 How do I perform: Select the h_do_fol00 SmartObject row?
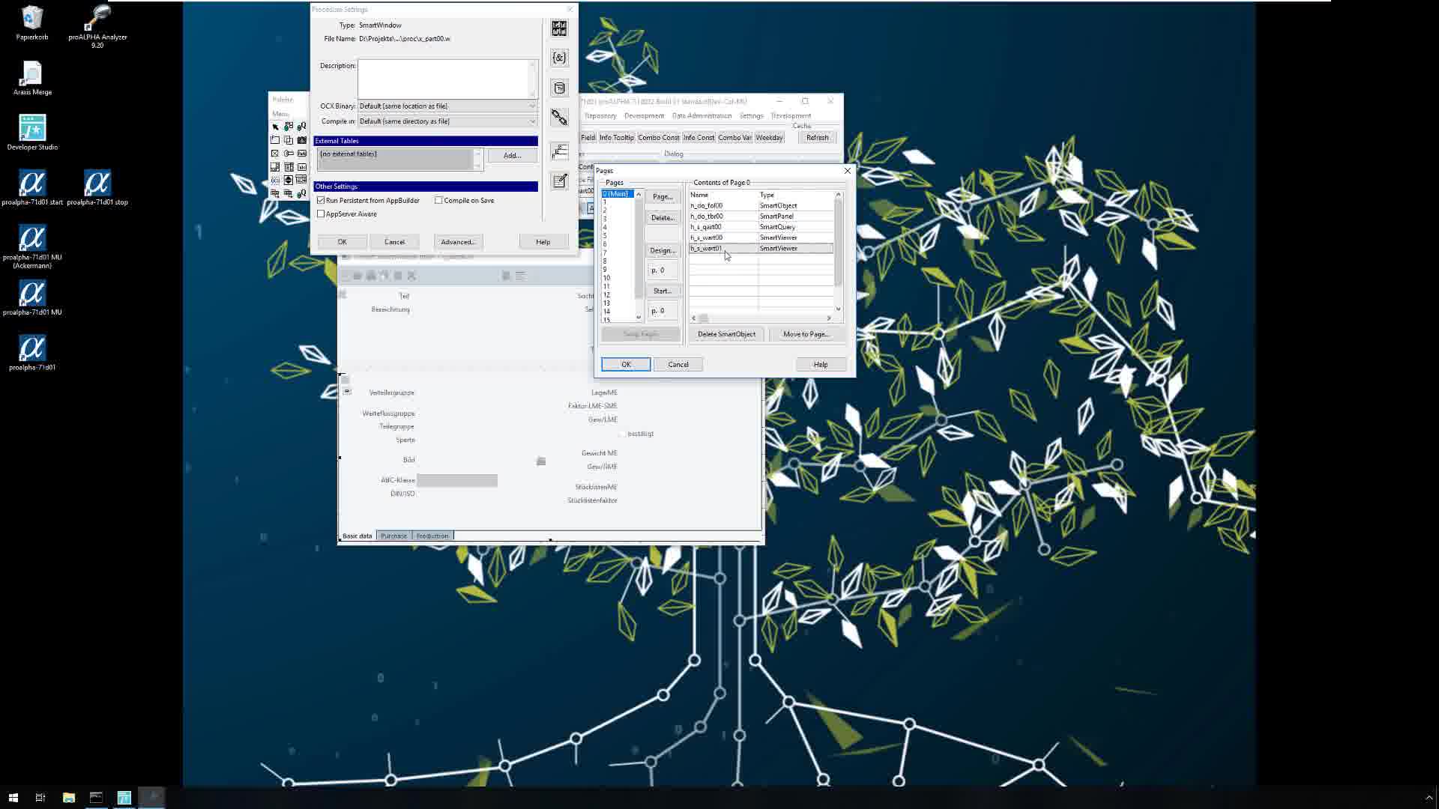coord(761,206)
